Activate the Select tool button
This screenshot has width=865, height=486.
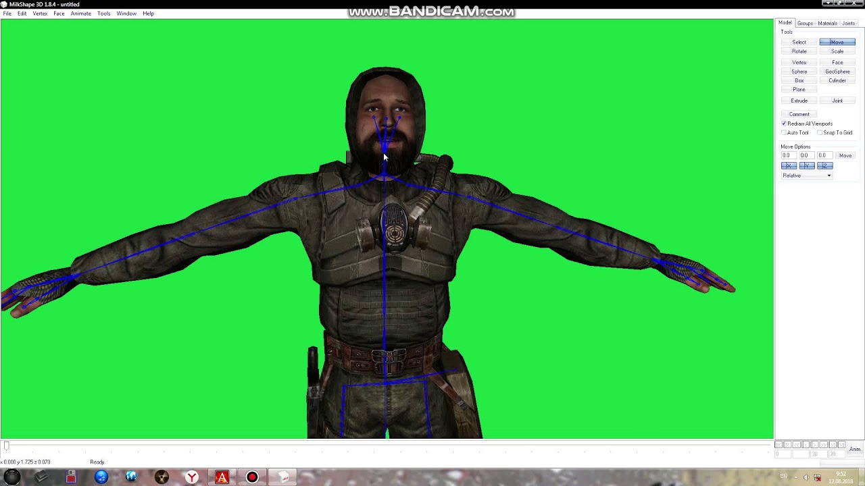point(799,42)
